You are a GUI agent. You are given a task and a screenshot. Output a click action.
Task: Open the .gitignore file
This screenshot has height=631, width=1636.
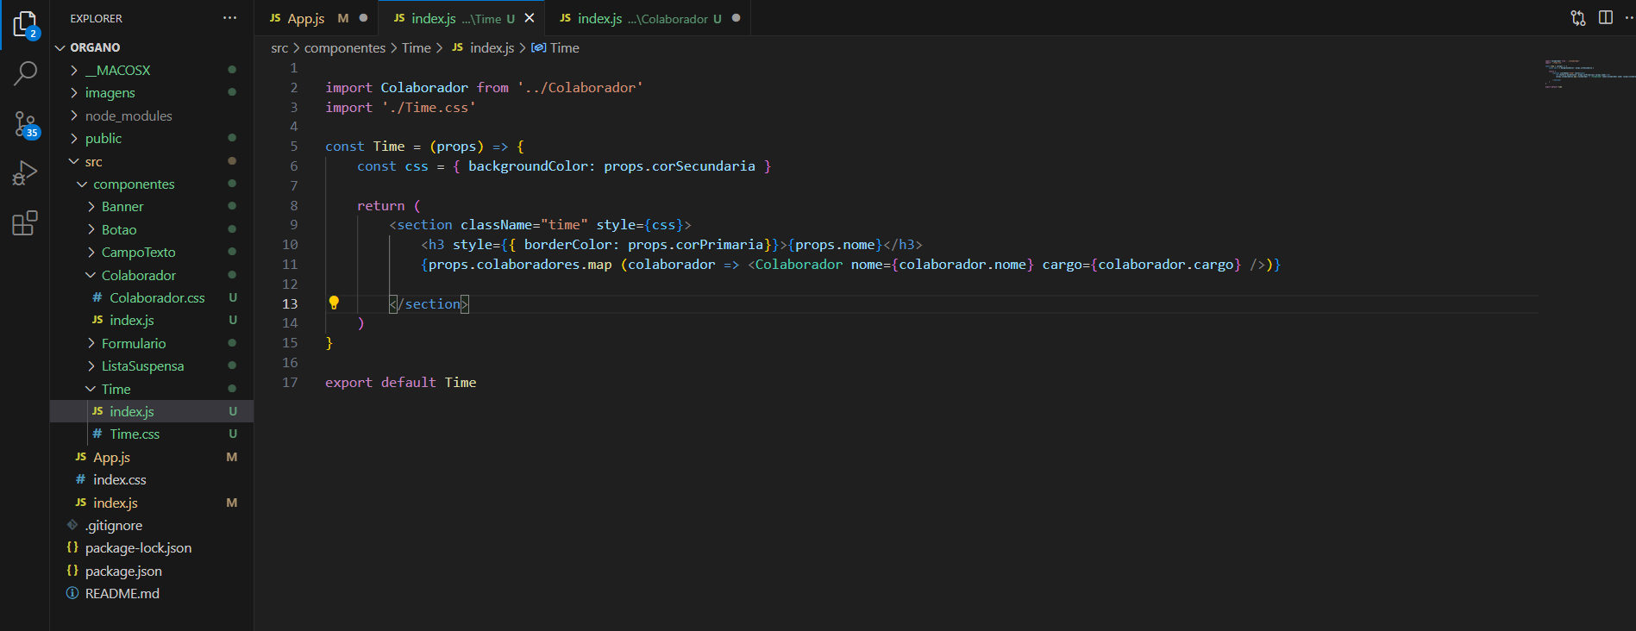tap(152, 525)
